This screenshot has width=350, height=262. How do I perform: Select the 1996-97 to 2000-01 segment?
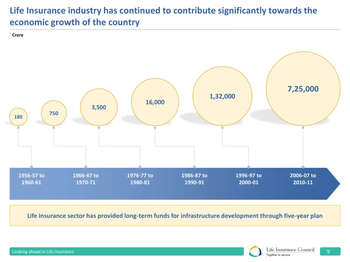click(248, 179)
